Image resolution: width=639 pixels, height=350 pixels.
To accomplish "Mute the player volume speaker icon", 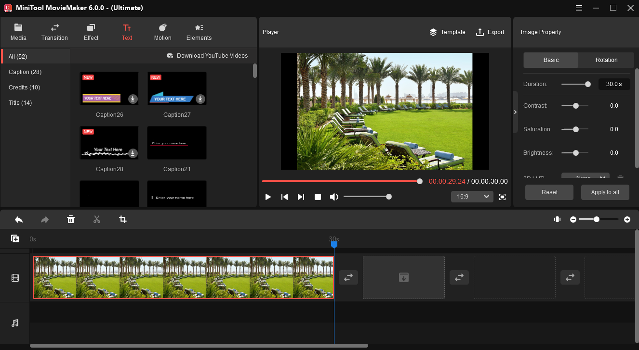I will pyautogui.click(x=334, y=197).
